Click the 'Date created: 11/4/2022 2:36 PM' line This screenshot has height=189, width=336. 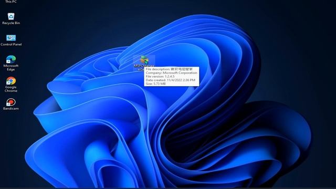coord(170,80)
